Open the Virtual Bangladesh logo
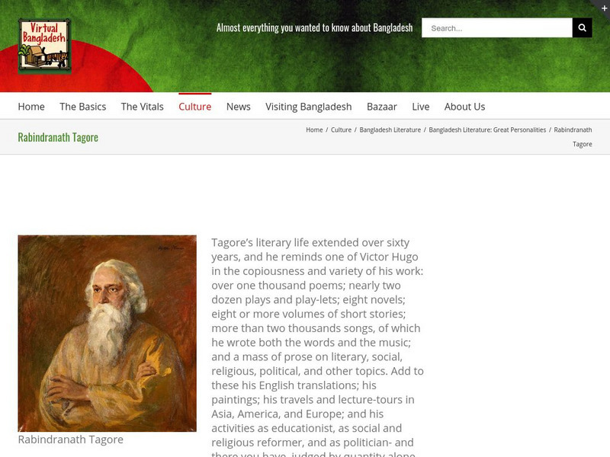610x457 pixels. (44, 46)
